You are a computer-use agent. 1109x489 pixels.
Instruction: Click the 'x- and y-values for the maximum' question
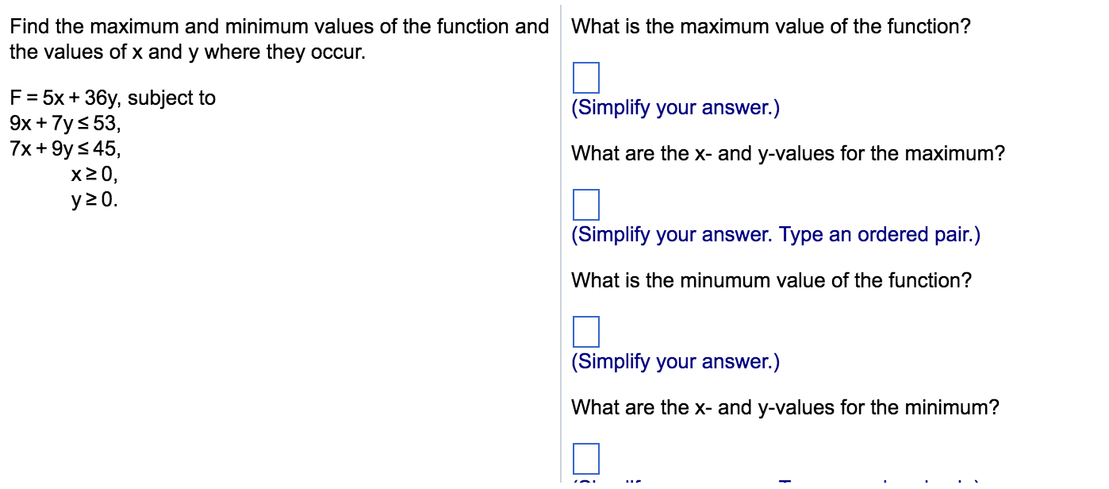788,154
